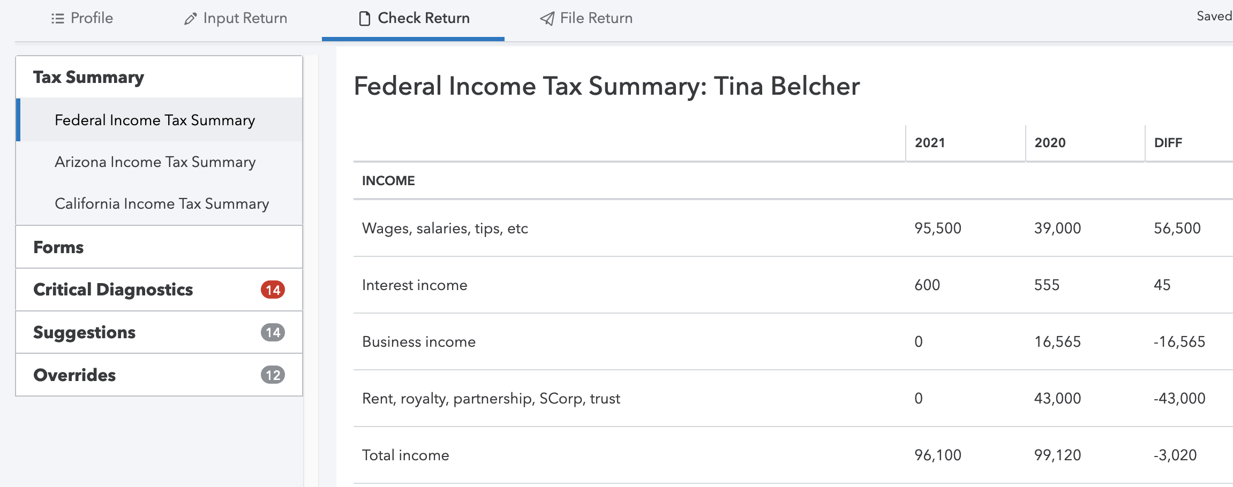Click the document icon on Check Return tab
This screenshot has height=487, width=1233.
point(364,18)
